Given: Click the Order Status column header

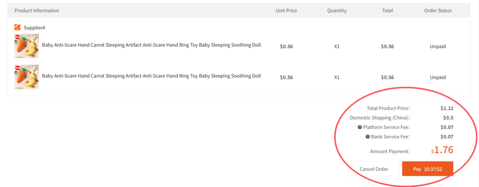Looking at the screenshot, I should pos(438,10).
